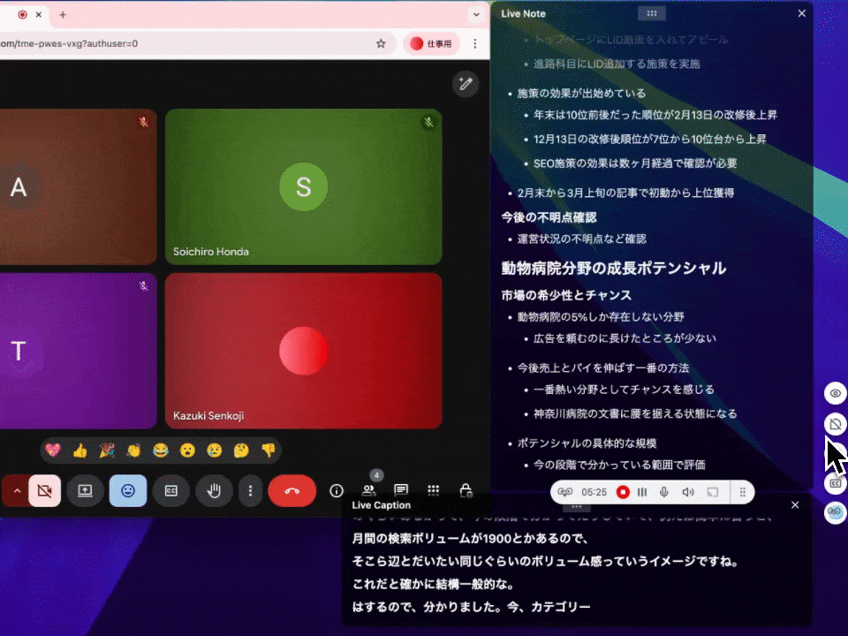Toggle the eye visibility button on right
Image resolution: width=848 pixels, height=636 pixels.
836,393
